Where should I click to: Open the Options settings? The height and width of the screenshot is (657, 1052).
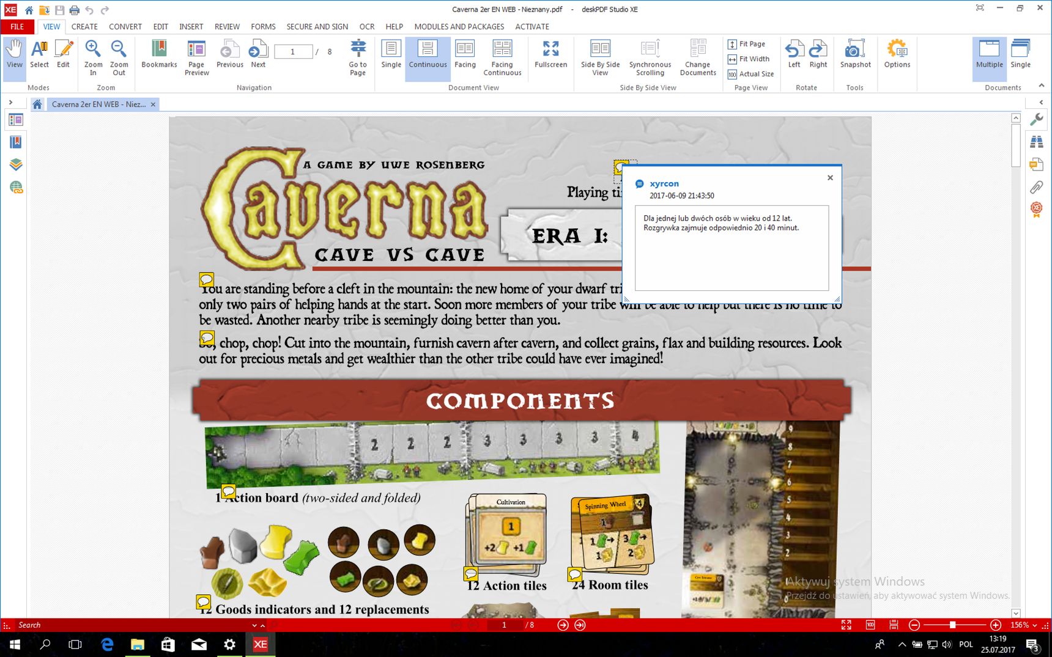point(897,55)
